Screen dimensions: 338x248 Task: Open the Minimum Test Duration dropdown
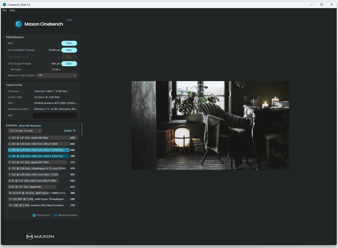pyautogui.click(x=57, y=75)
